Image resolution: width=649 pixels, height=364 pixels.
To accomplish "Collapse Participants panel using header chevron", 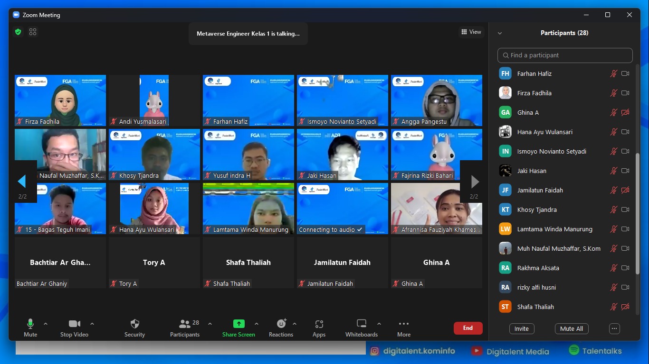I will pos(500,33).
